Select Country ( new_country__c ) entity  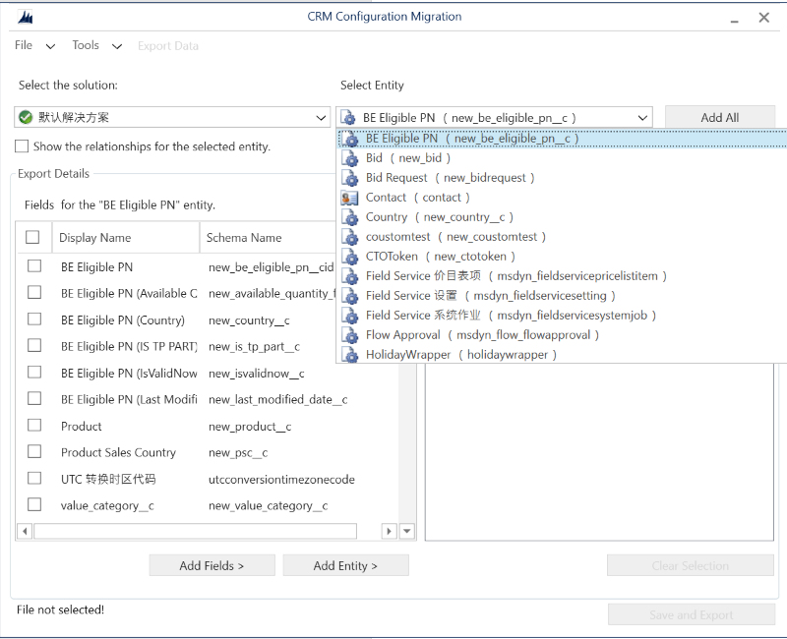[562, 217]
